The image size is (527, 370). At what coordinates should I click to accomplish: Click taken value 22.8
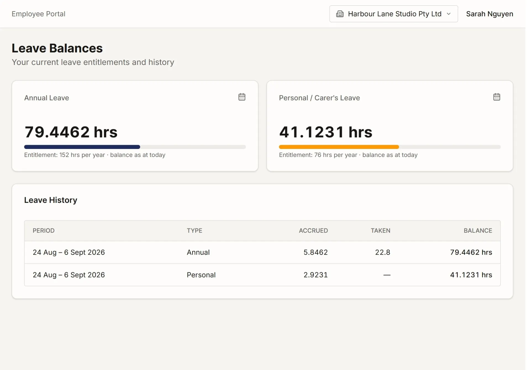[383, 252]
